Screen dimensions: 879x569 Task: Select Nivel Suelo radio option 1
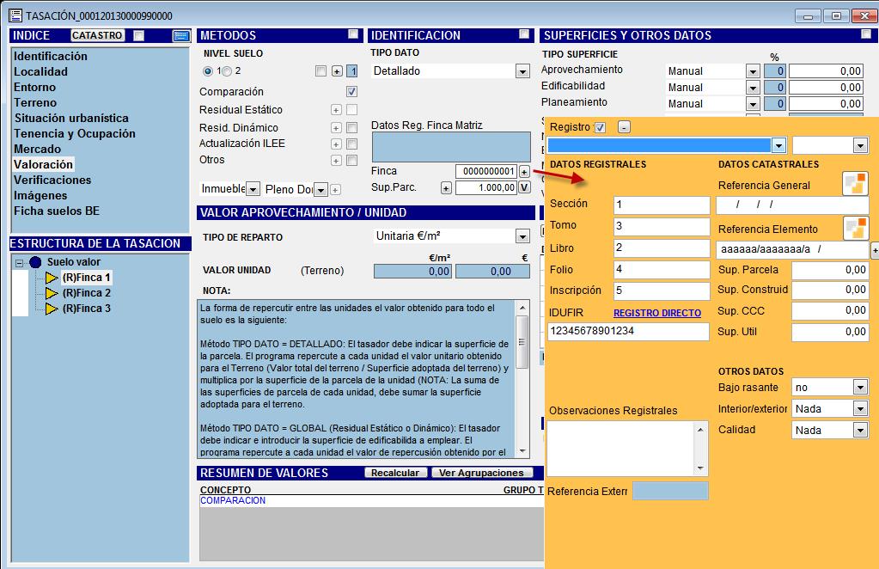pos(208,71)
